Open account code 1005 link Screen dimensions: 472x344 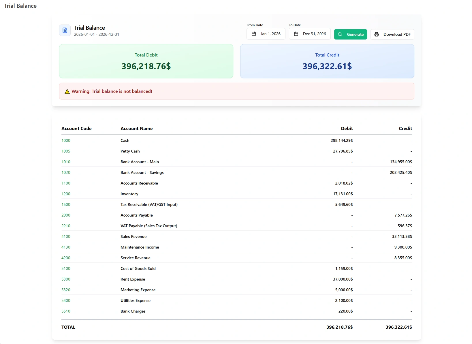66,151
